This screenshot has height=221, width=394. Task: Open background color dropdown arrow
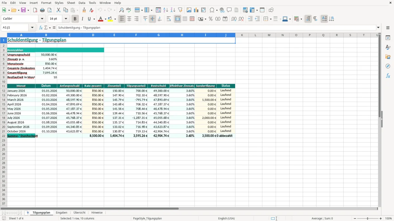(115, 19)
